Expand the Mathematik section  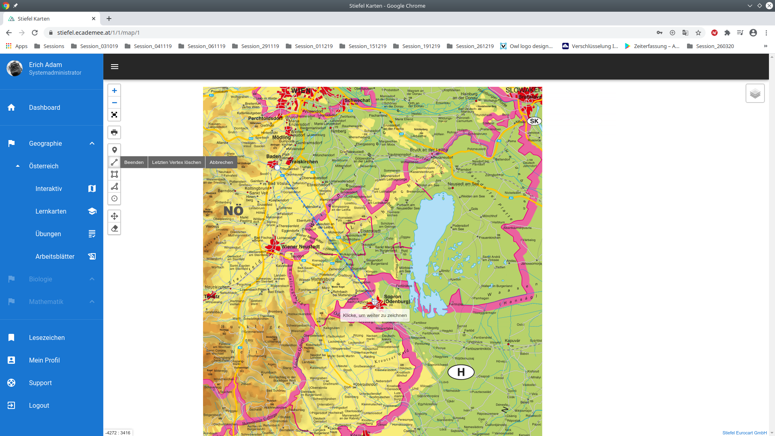click(52, 302)
